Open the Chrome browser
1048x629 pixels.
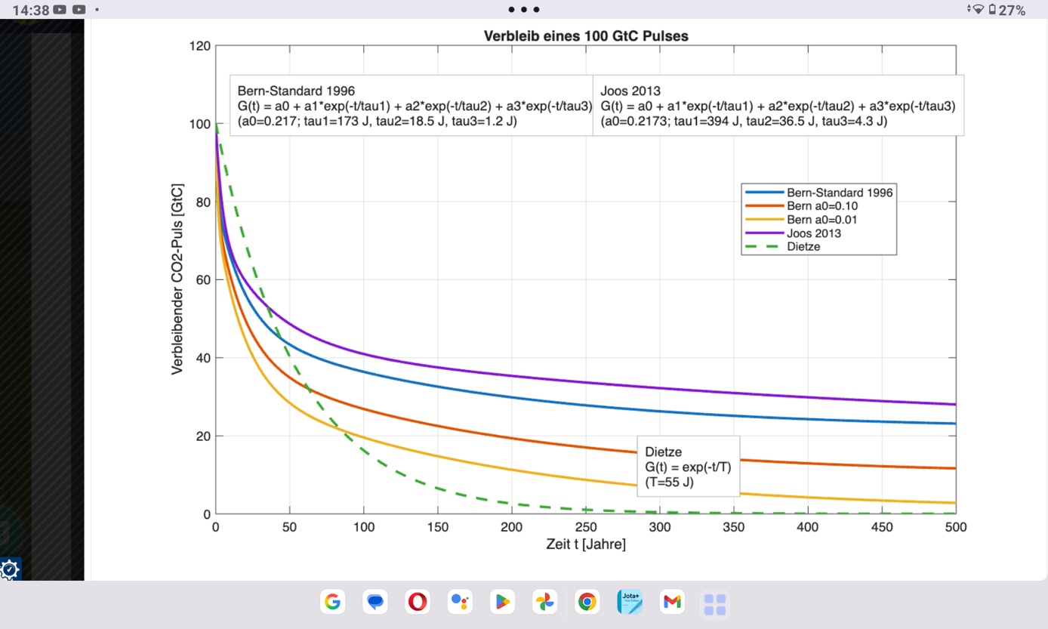click(587, 602)
